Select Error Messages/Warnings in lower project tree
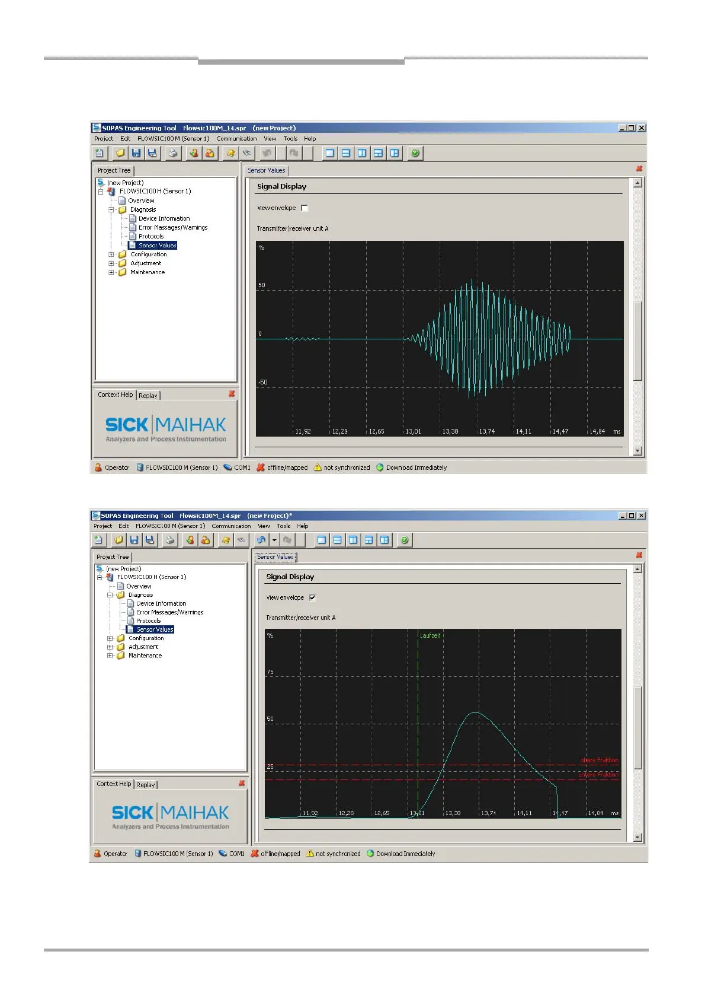705x999 pixels. 170,612
